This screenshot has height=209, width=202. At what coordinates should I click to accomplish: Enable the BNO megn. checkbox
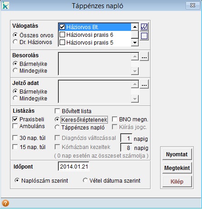click(x=115, y=119)
